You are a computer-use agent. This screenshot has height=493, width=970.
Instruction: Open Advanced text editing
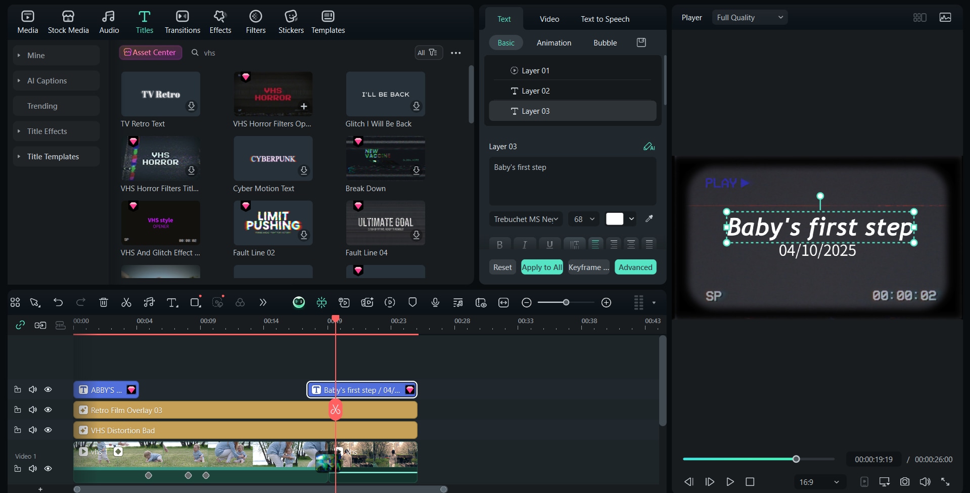tap(635, 267)
